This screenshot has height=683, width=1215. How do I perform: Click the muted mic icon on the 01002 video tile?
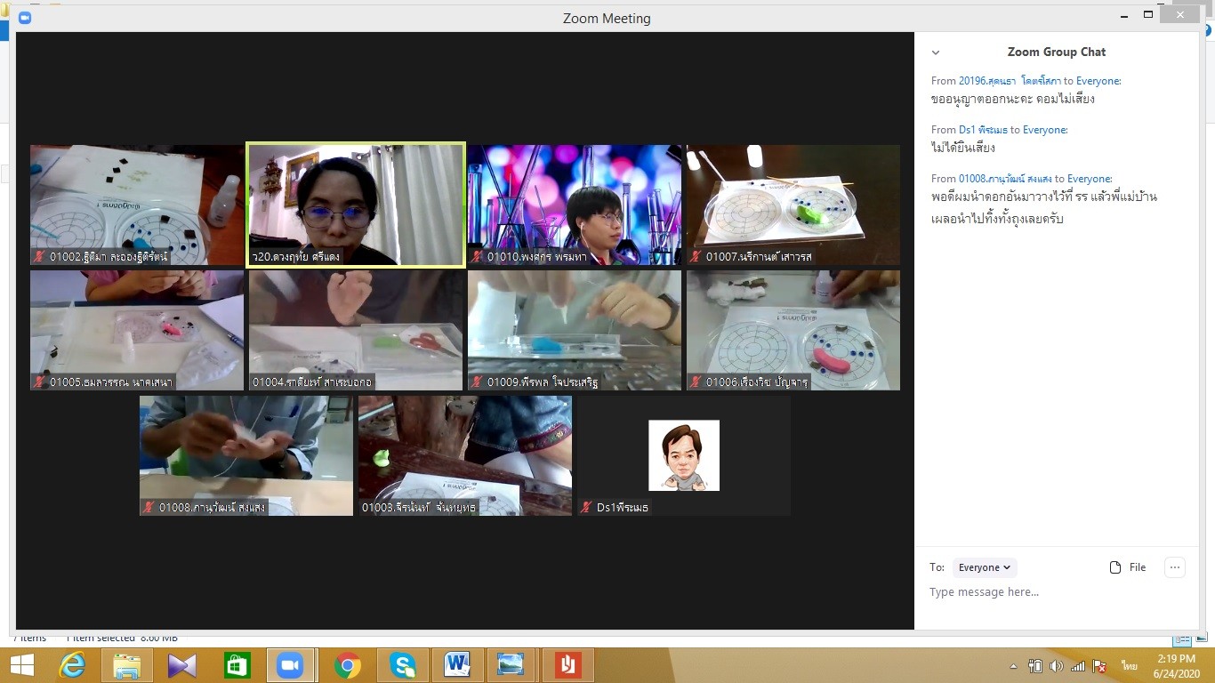point(39,257)
